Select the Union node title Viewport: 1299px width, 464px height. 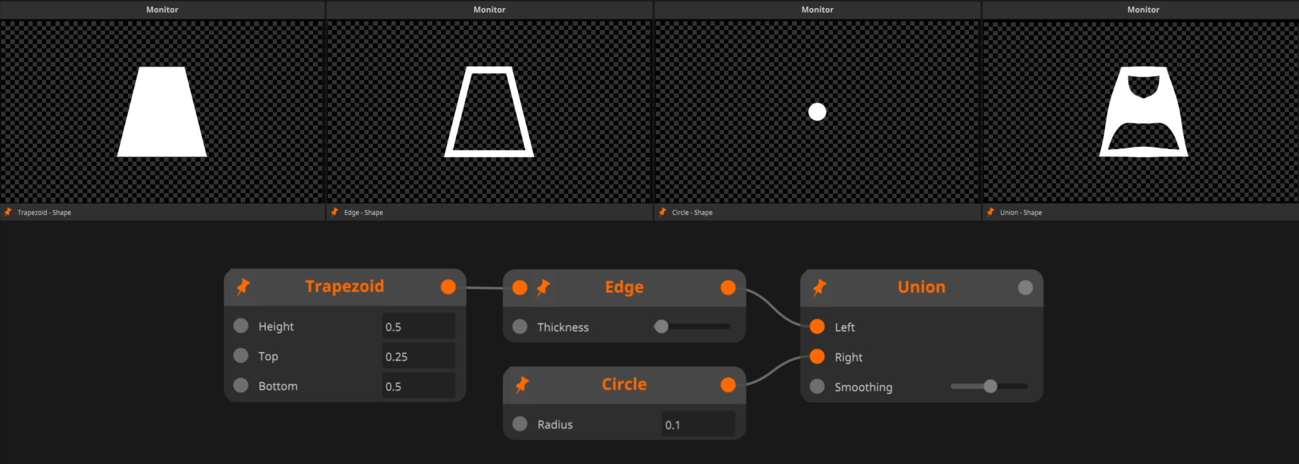tap(921, 287)
